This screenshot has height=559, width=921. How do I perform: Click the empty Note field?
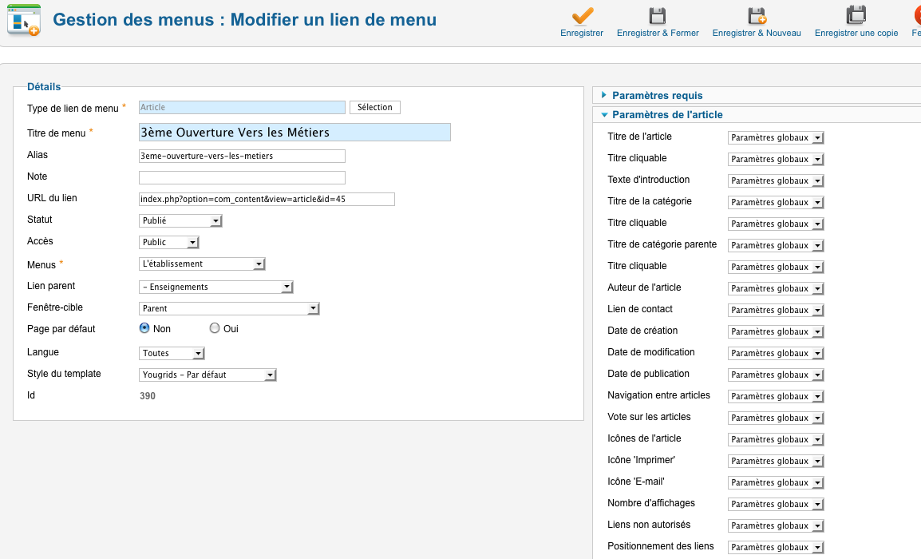242,177
